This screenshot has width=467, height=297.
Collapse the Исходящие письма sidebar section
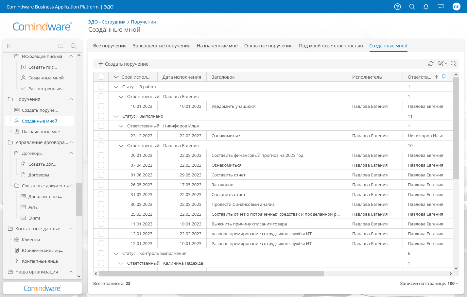71,56
